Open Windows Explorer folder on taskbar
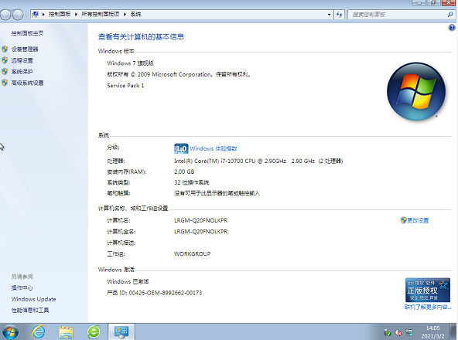 tap(66, 332)
